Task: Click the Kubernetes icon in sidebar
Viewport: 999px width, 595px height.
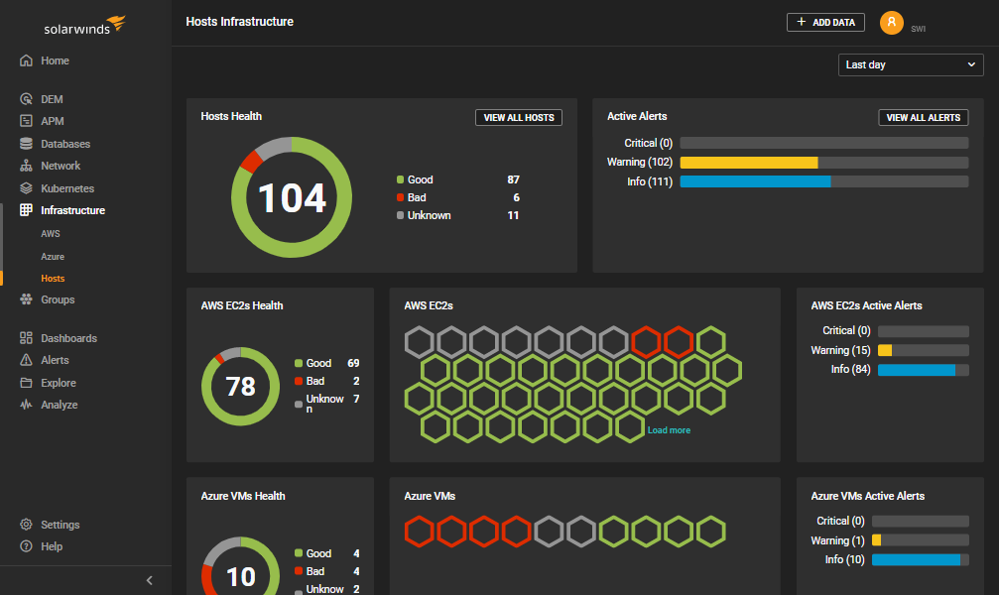Action: coord(26,188)
